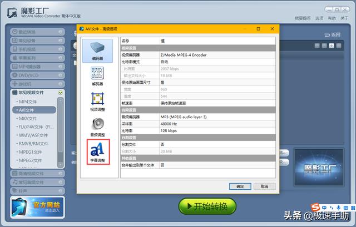356x227 pixels.
Task: Change the 保持原始画面尺寸 value 是
Action: [x=217, y=83]
